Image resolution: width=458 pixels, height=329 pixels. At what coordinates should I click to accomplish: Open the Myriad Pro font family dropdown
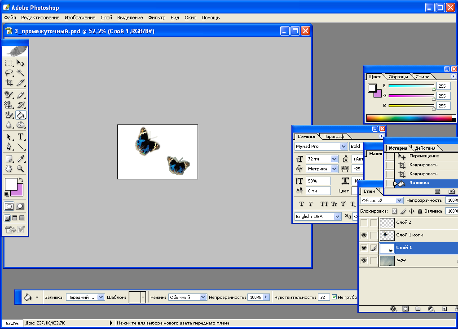343,146
